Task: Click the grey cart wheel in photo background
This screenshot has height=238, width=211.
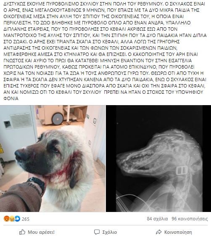Action: click(x=57, y=119)
